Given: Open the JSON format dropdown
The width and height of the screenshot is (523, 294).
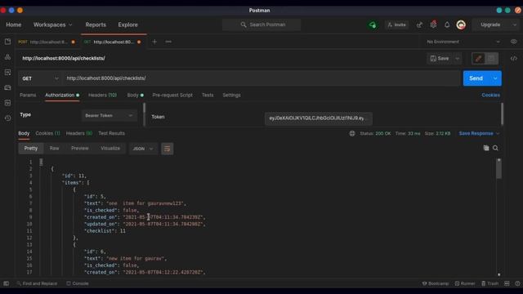Looking at the screenshot, I should coord(143,149).
